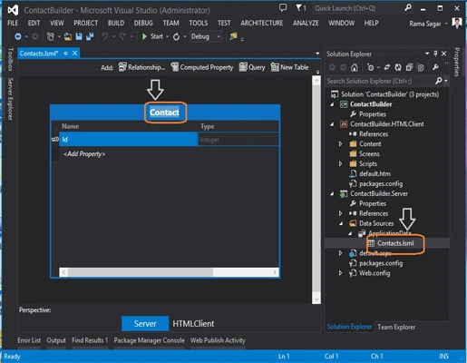467x363 pixels.
Task: Open Solution Explorer properties wrench icon
Action: (435, 67)
